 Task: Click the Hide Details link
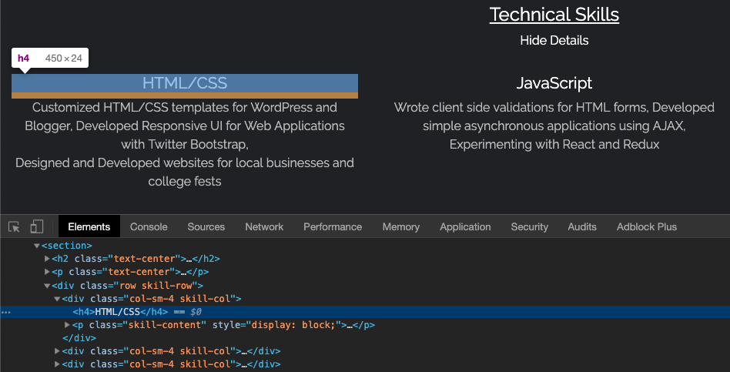554,40
